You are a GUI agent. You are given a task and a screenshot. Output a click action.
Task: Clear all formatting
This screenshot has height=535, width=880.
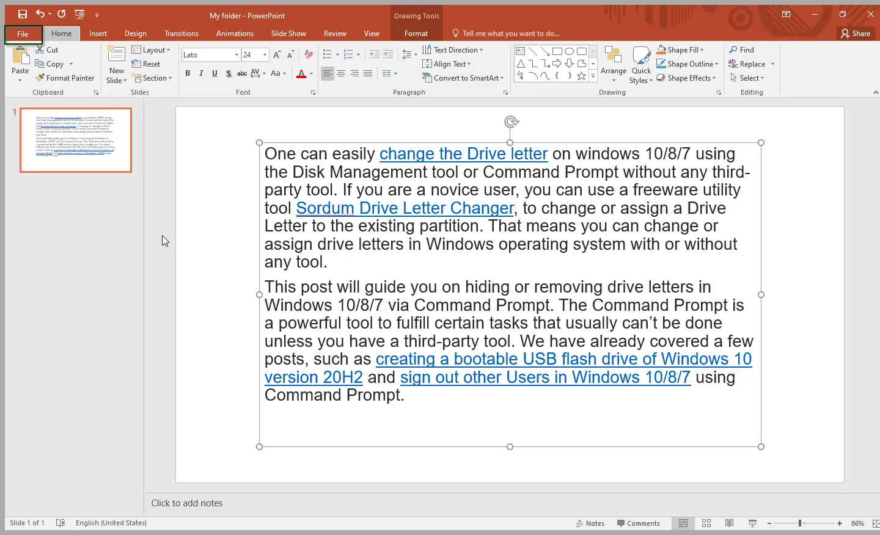[x=309, y=55]
